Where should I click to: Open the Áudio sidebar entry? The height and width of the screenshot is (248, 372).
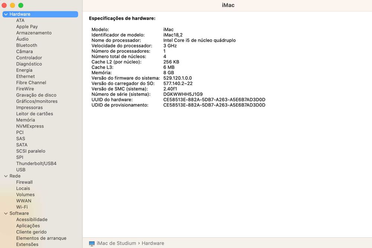(22, 39)
